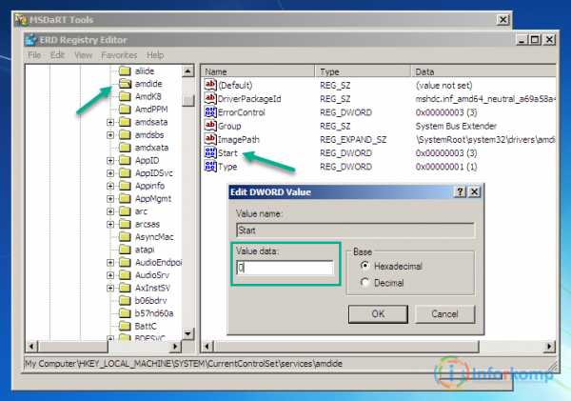
Task: Close the Edit DWORD Value dialog
Action: [474, 191]
